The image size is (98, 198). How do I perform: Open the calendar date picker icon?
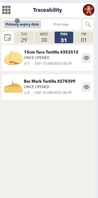[x=8, y=37]
